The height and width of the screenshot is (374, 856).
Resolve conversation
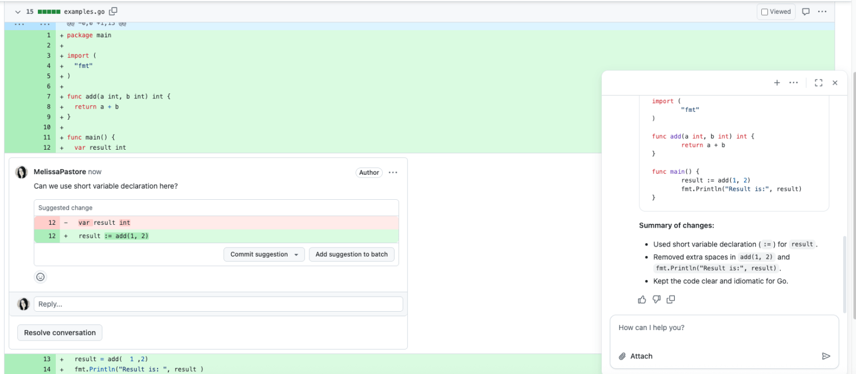click(60, 333)
